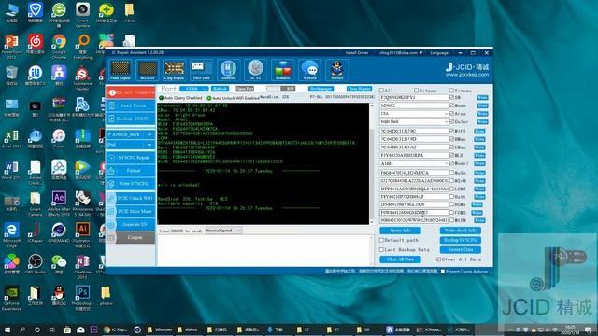Open the Language menu
Viewport: 598px width, 336px height.
click(439, 53)
